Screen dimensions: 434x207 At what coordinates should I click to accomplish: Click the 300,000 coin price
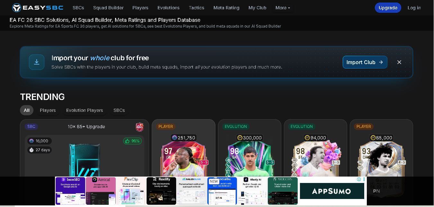click(249, 138)
